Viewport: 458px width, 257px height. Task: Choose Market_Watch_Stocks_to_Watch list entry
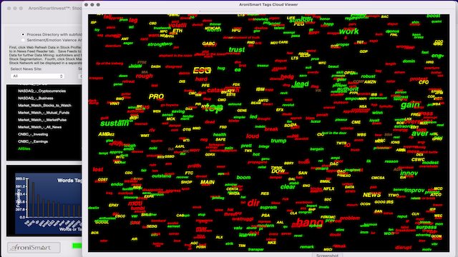44,106
